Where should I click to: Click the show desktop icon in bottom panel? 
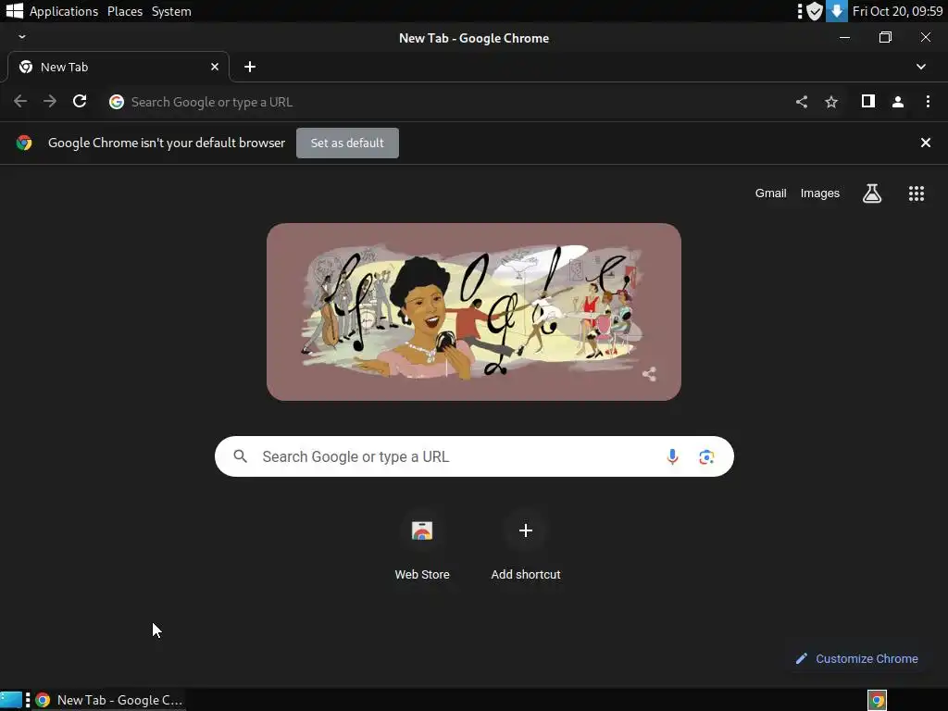point(11,700)
